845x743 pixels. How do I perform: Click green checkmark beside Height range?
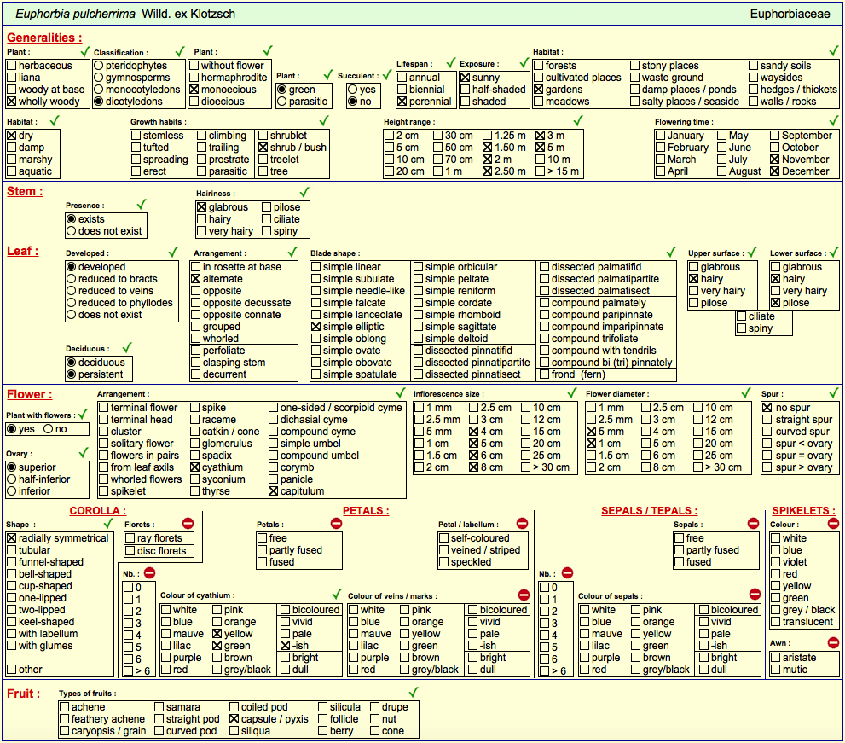tap(578, 120)
